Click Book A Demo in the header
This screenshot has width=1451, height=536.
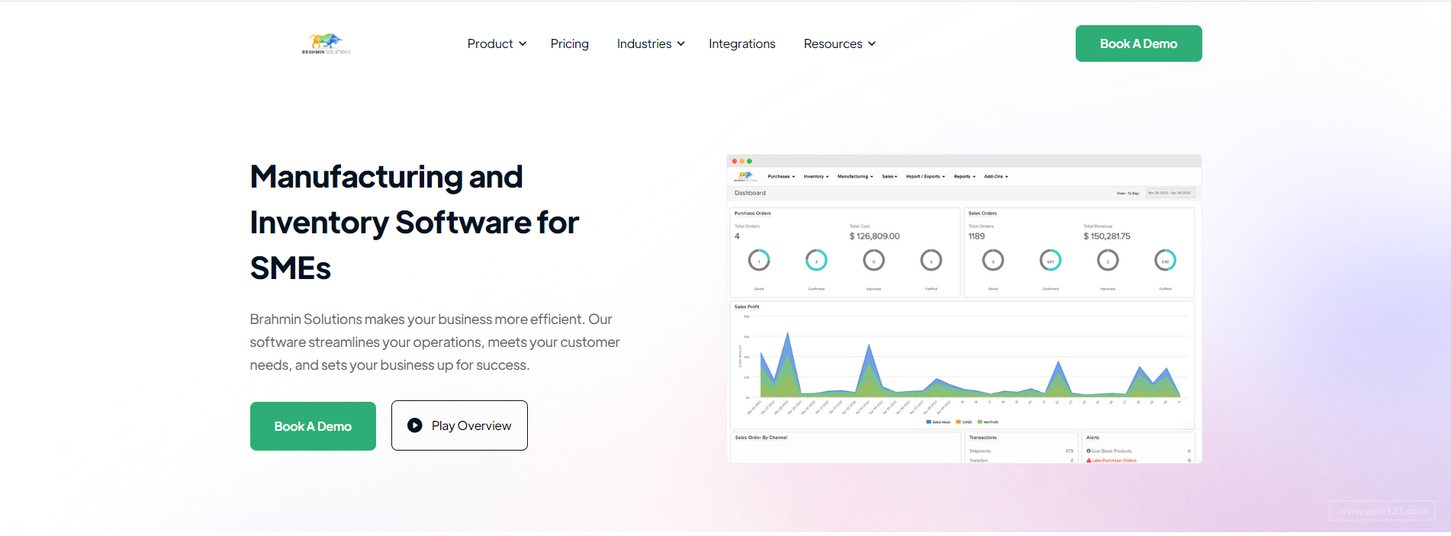tap(1139, 43)
